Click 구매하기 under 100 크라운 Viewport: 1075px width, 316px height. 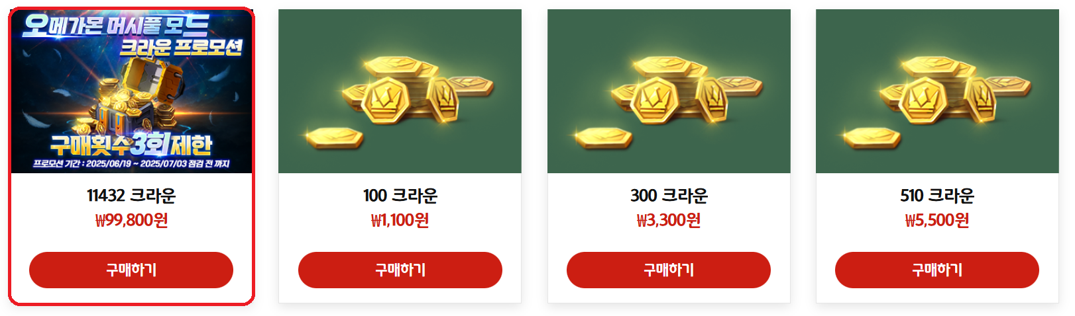pyautogui.click(x=400, y=270)
